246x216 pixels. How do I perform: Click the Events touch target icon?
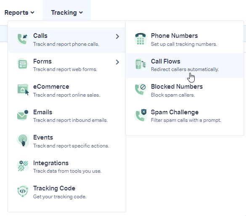click(23, 140)
